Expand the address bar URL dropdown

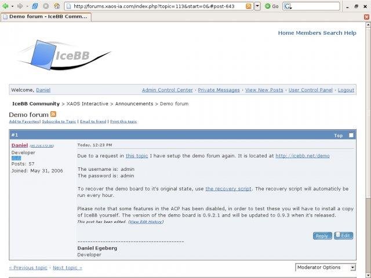257,6
